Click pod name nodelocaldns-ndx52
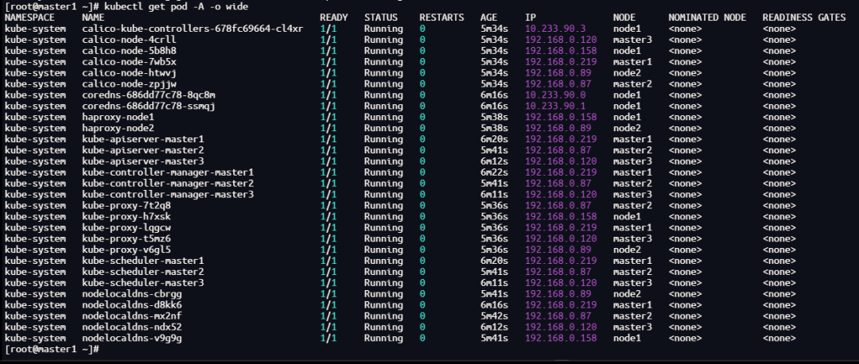This screenshot has width=859, height=364. point(131,327)
